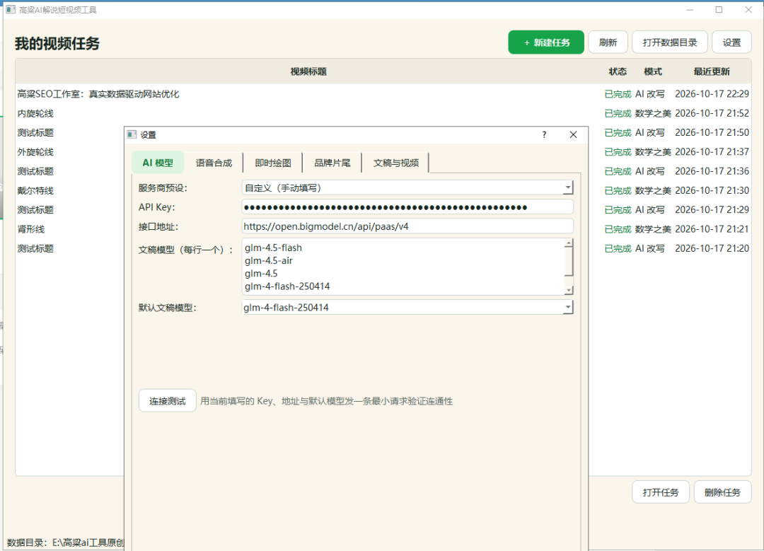The height and width of the screenshot is (551, 764).
Task: Close the 设置 dialog
Action: point(573,135)
